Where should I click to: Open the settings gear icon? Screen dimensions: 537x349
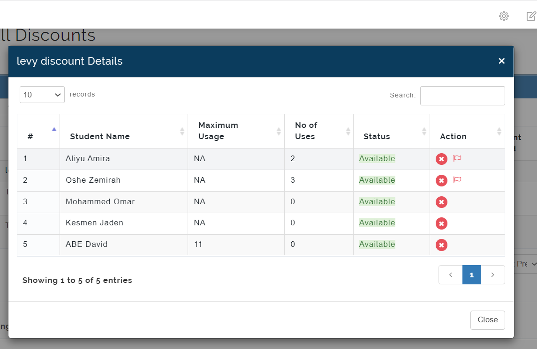(x=504, y=16)
